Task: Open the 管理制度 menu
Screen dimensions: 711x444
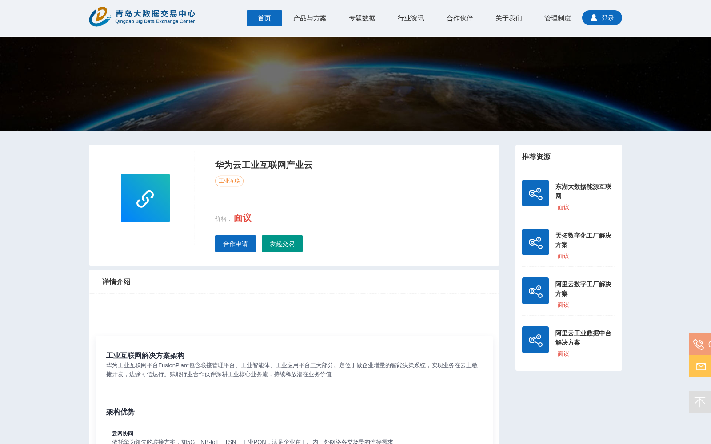Action: pos(558,18)
